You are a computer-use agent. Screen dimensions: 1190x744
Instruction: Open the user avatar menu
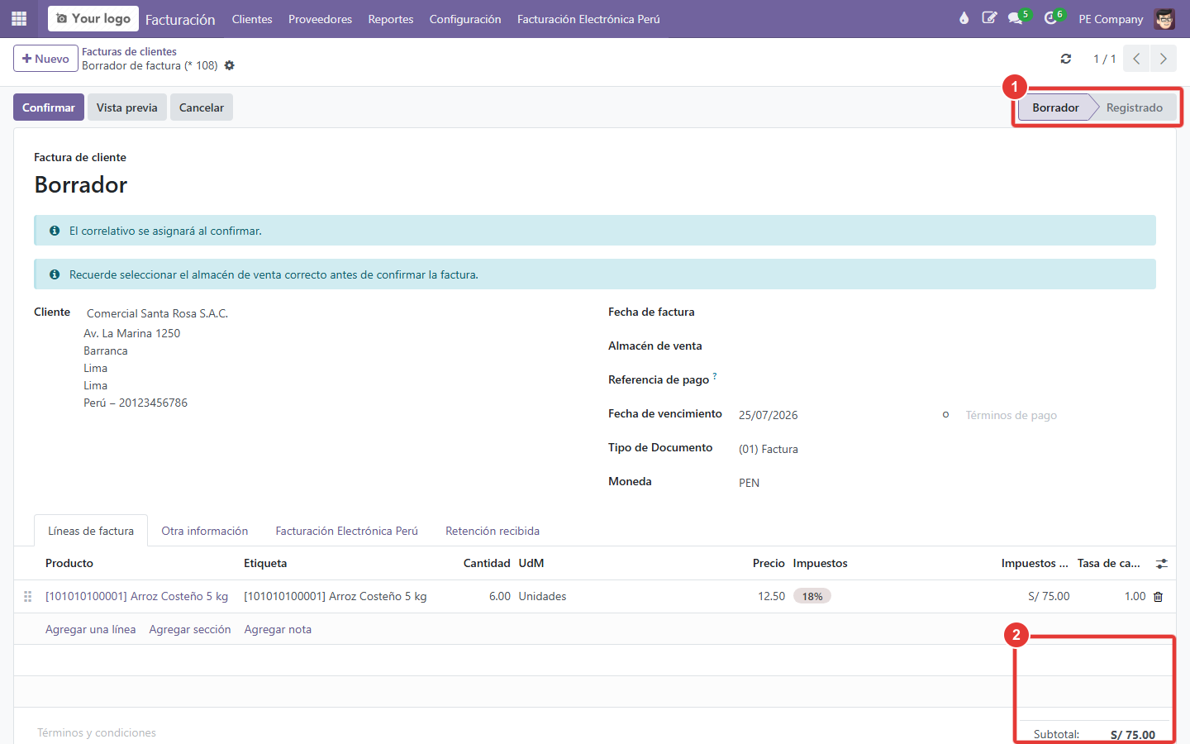1164,18
